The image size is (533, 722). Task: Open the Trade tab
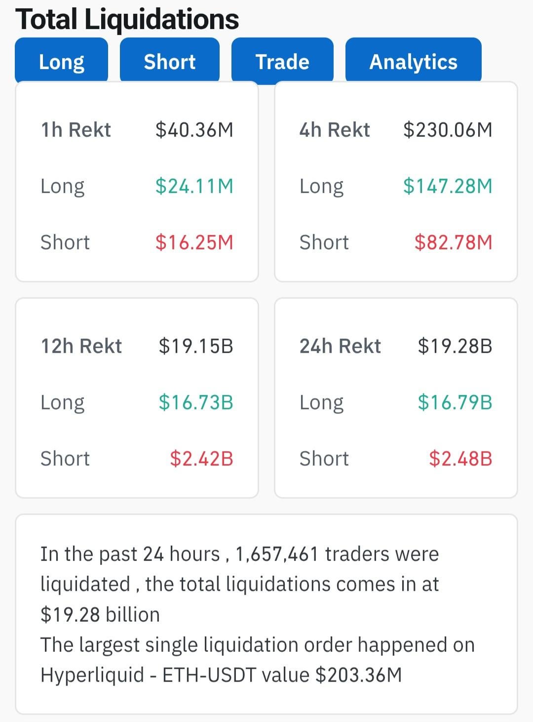(282, 62)
